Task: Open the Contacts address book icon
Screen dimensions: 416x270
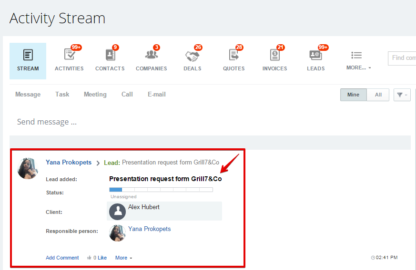Action: point(110,55)
